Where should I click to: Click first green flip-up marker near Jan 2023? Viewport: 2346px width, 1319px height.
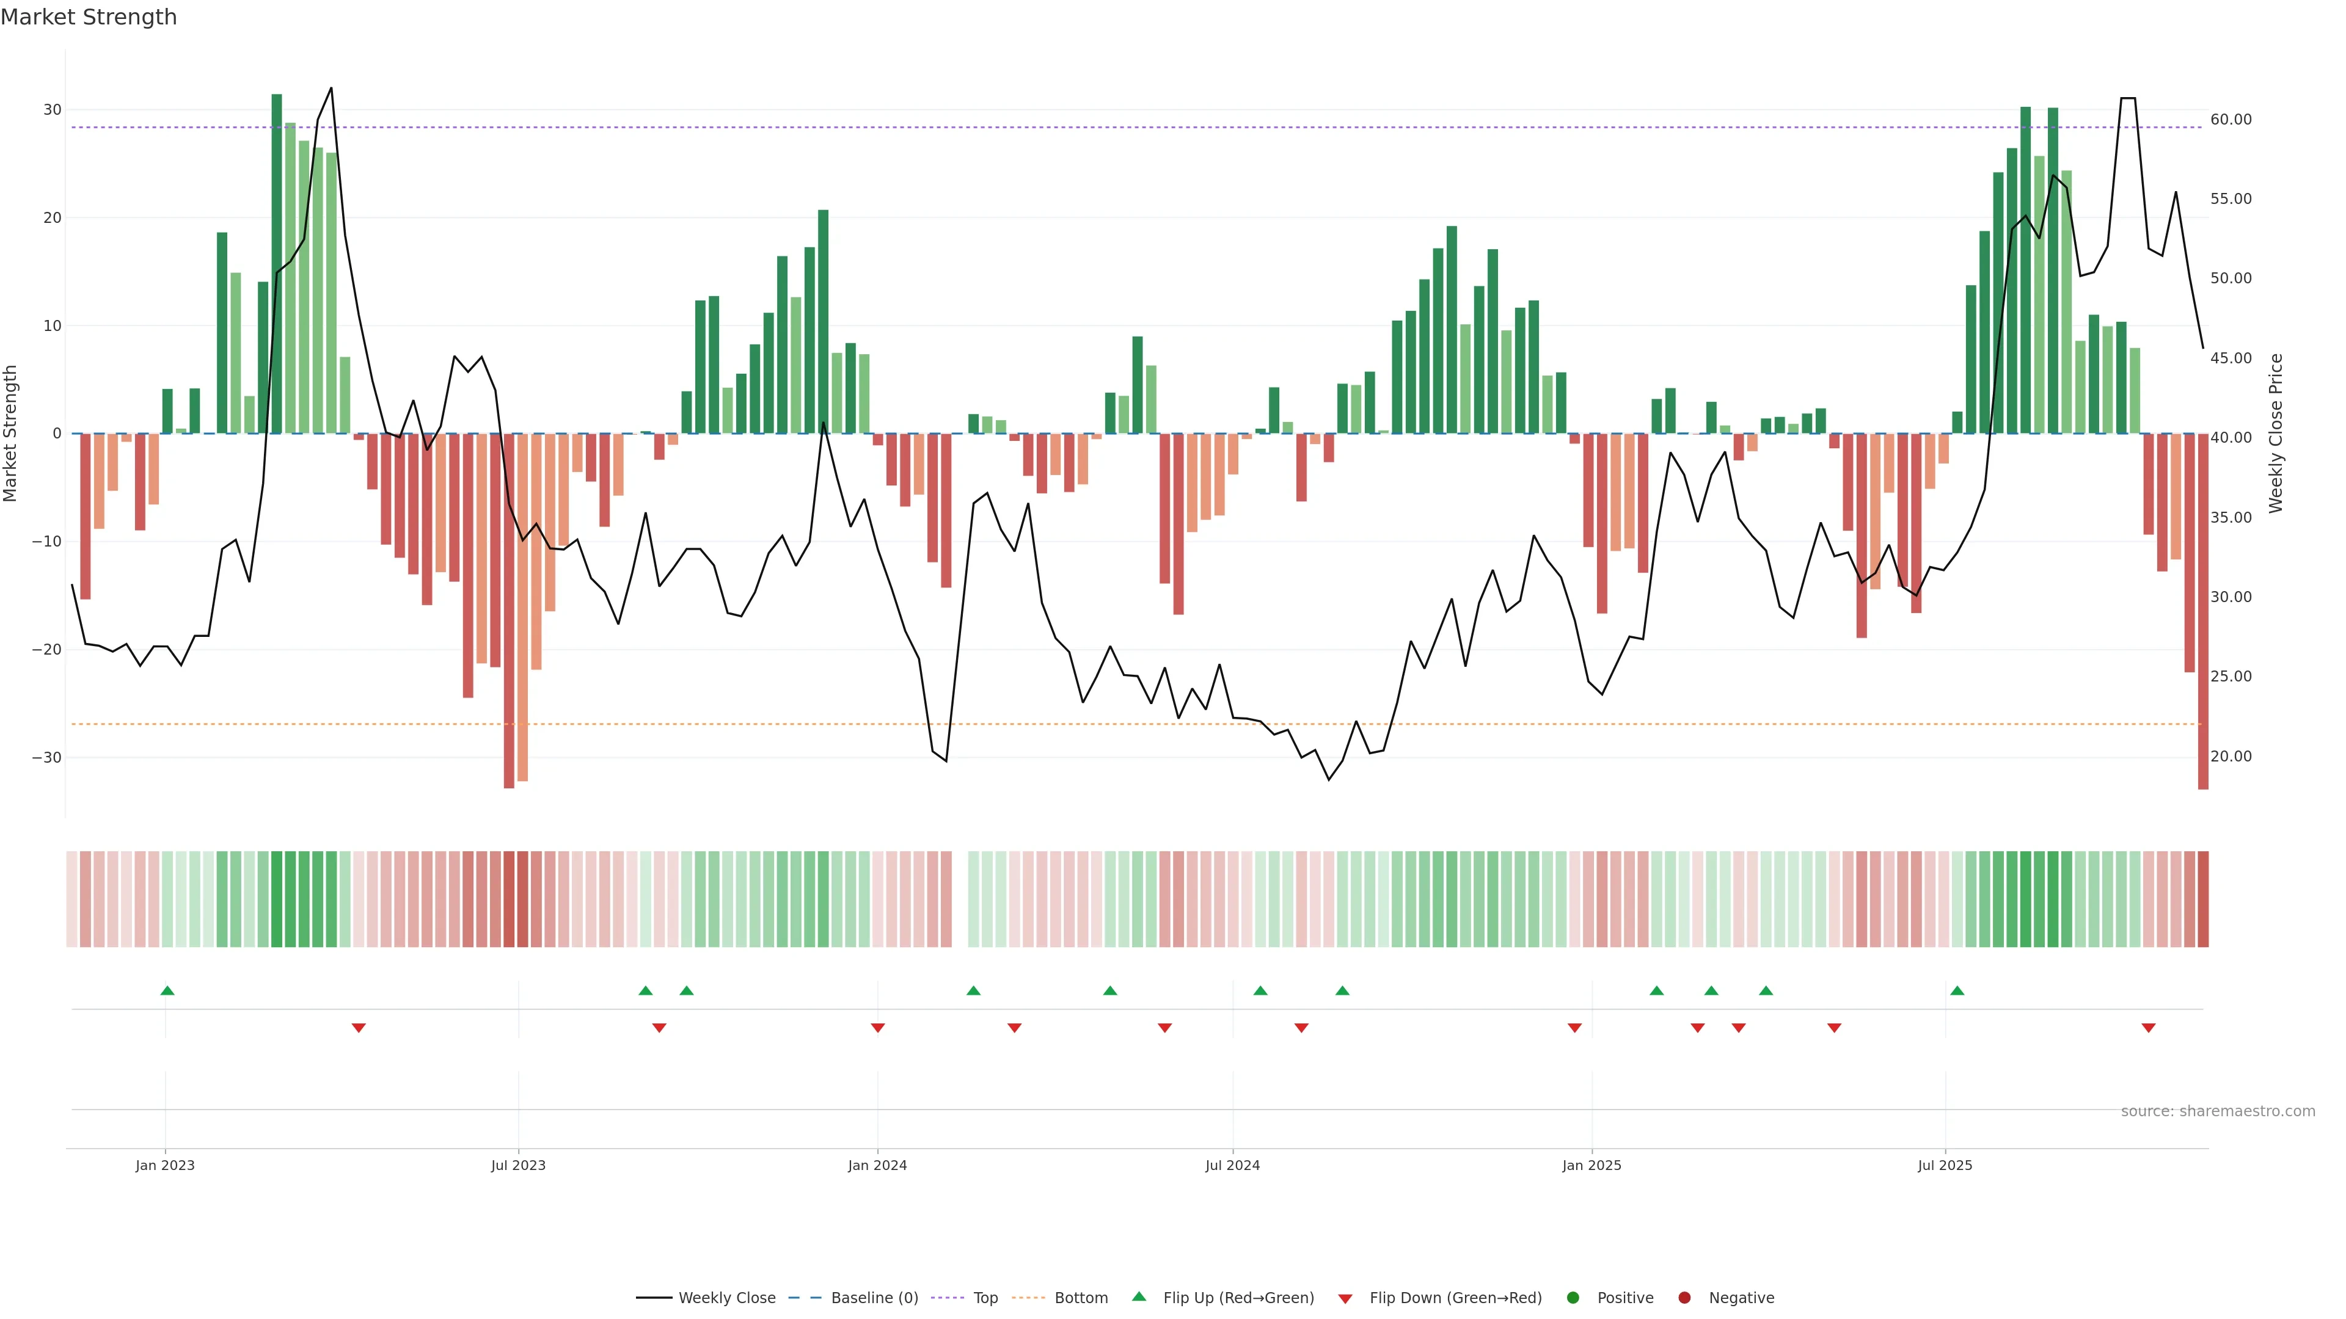click(167, 990)
